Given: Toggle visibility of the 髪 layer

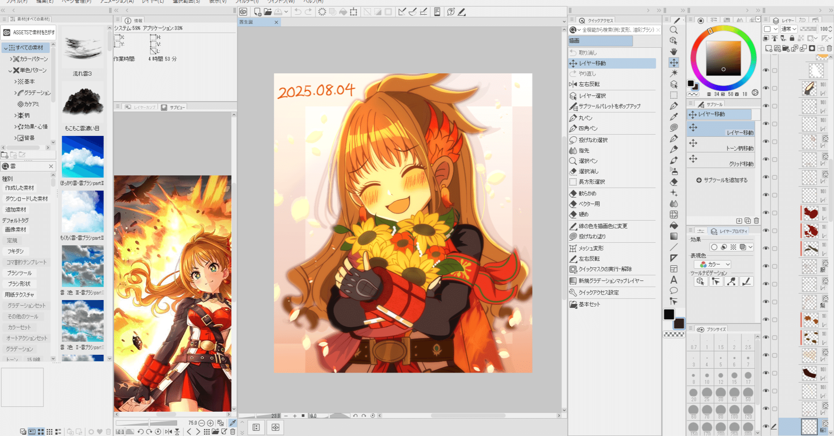Looking at the screenshot, I should tap(766, 301).
